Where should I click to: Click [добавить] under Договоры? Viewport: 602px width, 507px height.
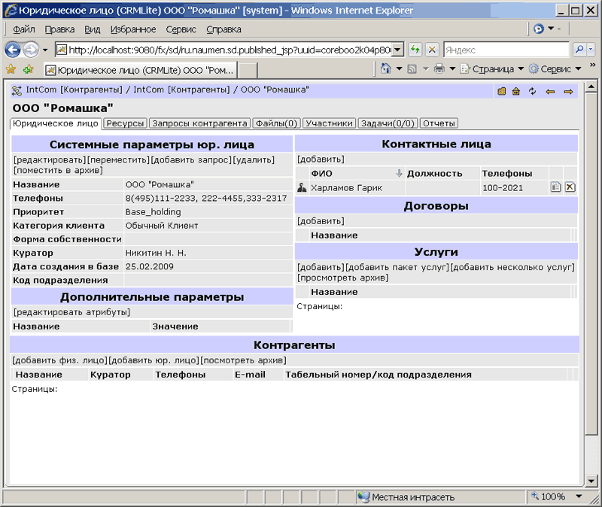(x=321, y=221)
